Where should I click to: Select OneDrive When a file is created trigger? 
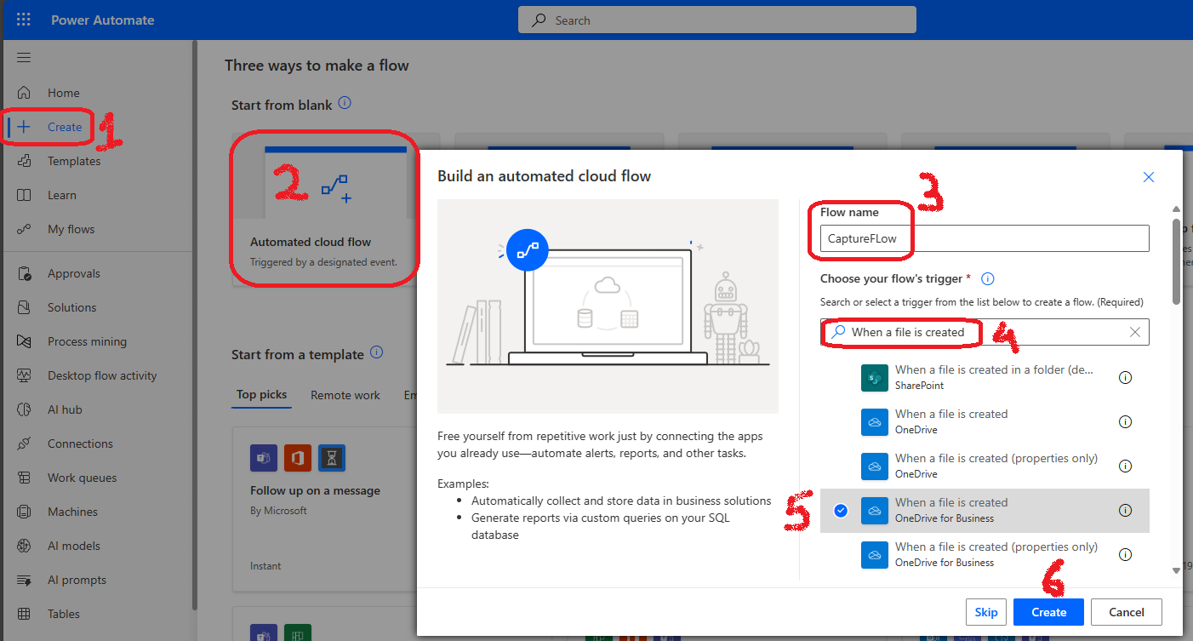point(985,421)
